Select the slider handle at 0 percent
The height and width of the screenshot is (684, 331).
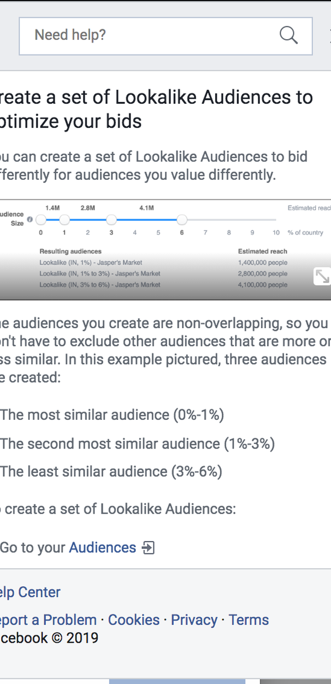click(41, 220)
